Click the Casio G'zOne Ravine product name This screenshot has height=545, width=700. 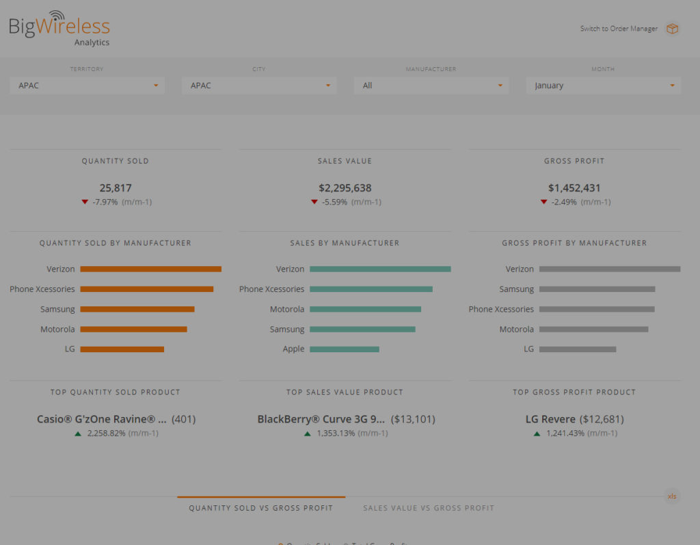(x=102, y=419)
